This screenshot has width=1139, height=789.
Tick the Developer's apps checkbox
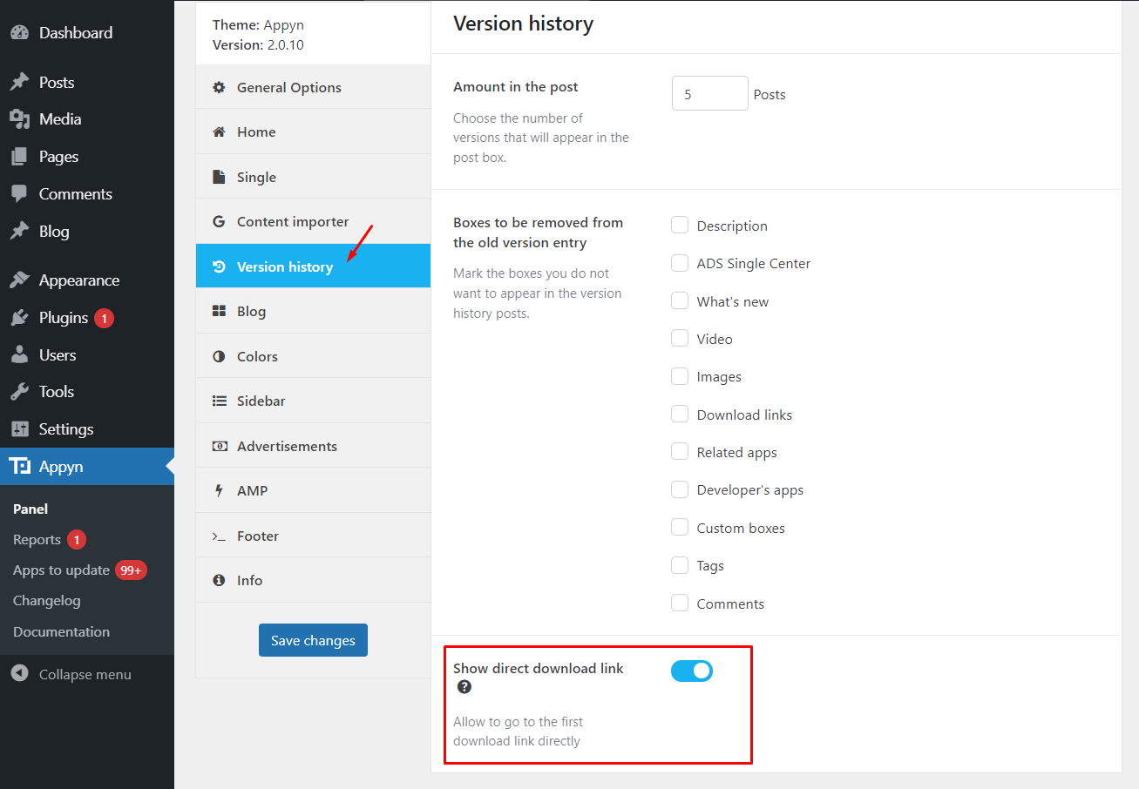point(680,489)
